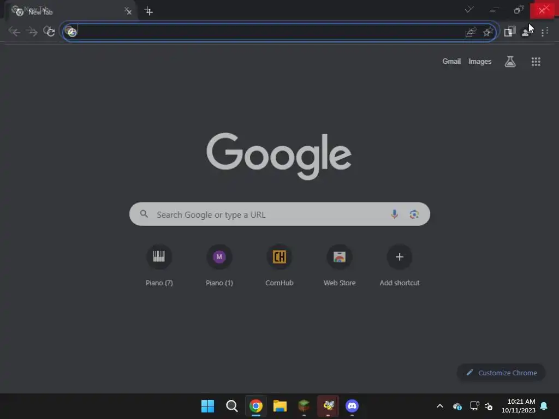Add shortcut plus tile
Screen dimensions: 559x419
[x=400, y=266]
